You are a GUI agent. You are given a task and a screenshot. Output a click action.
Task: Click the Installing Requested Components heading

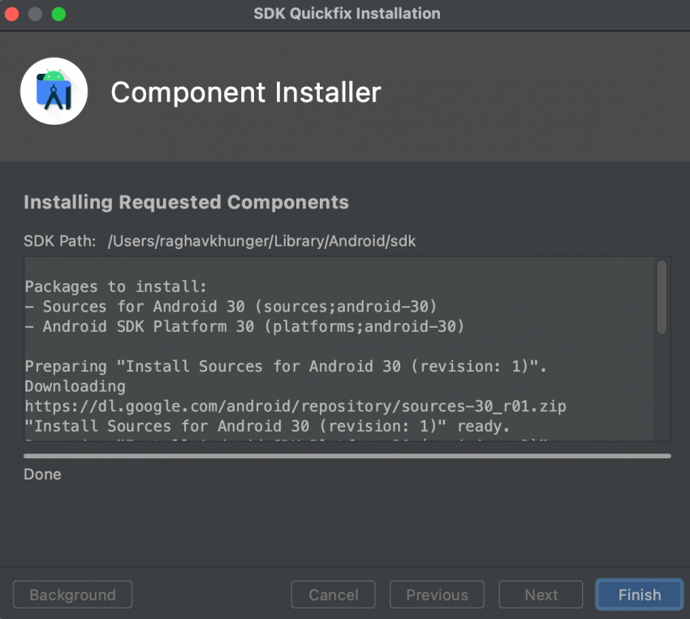(x=187, y=202)
